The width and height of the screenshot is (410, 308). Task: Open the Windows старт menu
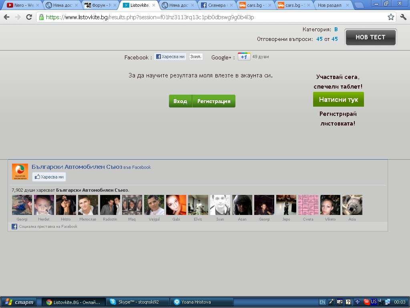tap(18, 302)
